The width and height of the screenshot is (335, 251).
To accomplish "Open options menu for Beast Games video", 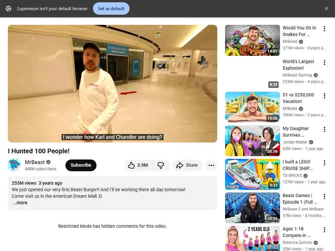I will pyautogui.click(x=324, y=196).
